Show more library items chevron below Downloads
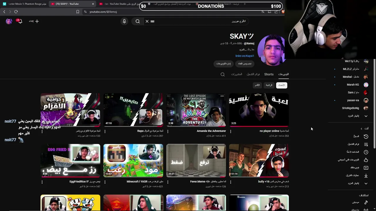The height and width of the screenshot is (211, 376). 366,183
